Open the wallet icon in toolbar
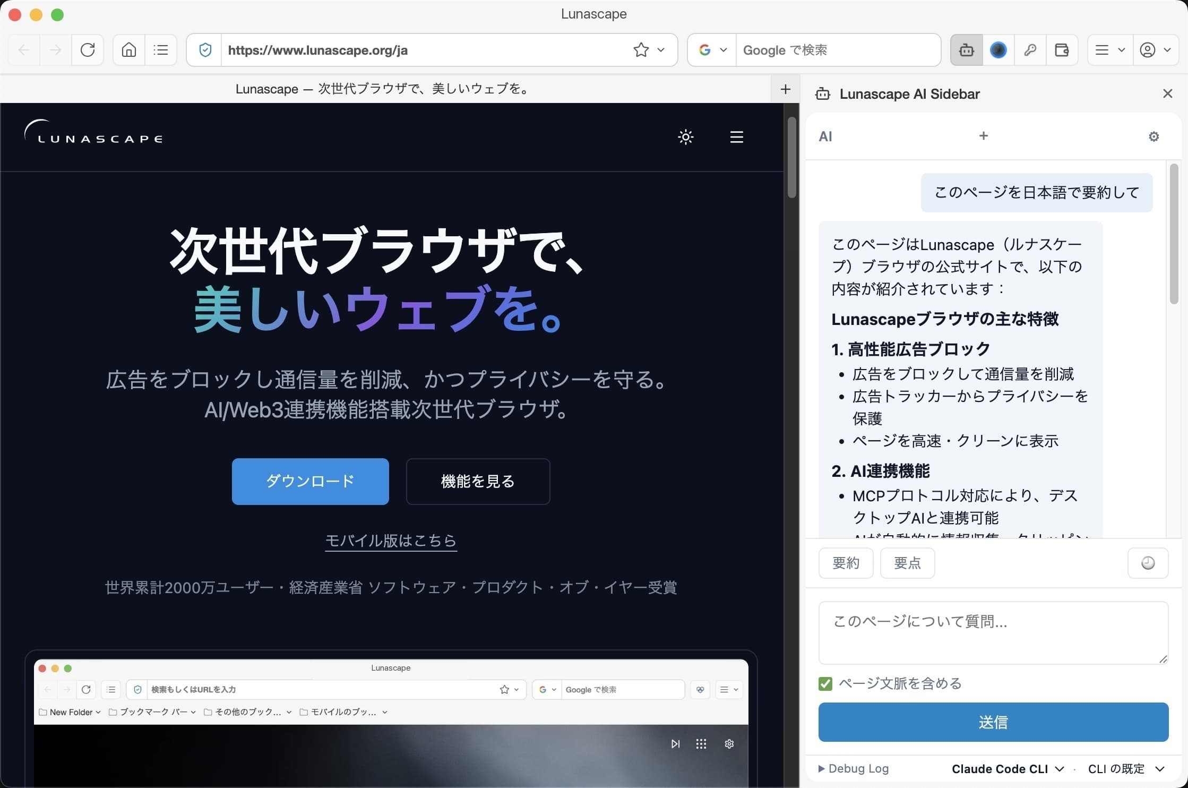Image resolution: width=1188 pixels, height=788 pixels. pyautogui.click(x=1062, y=50)
